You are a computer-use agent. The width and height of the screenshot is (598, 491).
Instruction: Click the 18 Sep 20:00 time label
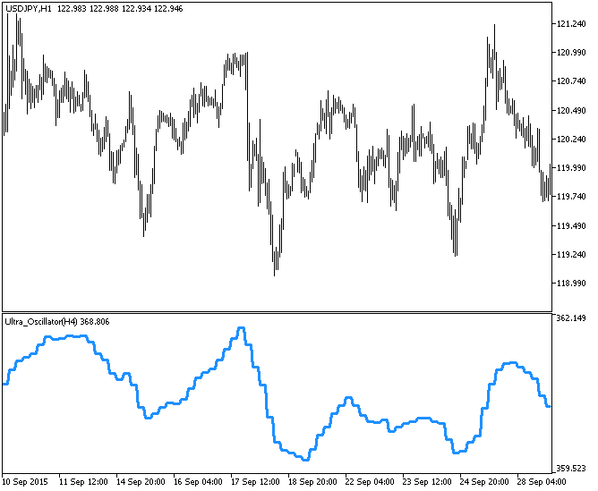click(312, 482)
